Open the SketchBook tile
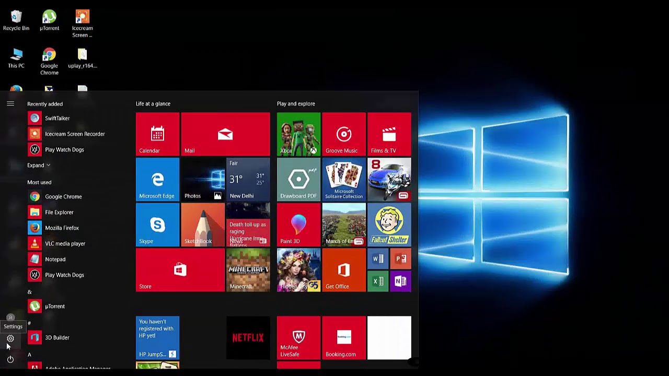The image size is (669, 376). coord(203,225)
